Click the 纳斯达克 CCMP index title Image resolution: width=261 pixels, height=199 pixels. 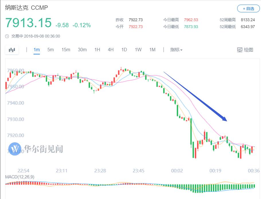[x=26, y=8]
